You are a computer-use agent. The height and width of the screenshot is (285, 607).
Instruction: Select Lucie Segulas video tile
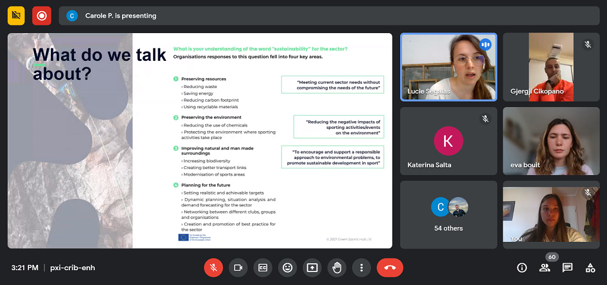click(x=448, y=67)
